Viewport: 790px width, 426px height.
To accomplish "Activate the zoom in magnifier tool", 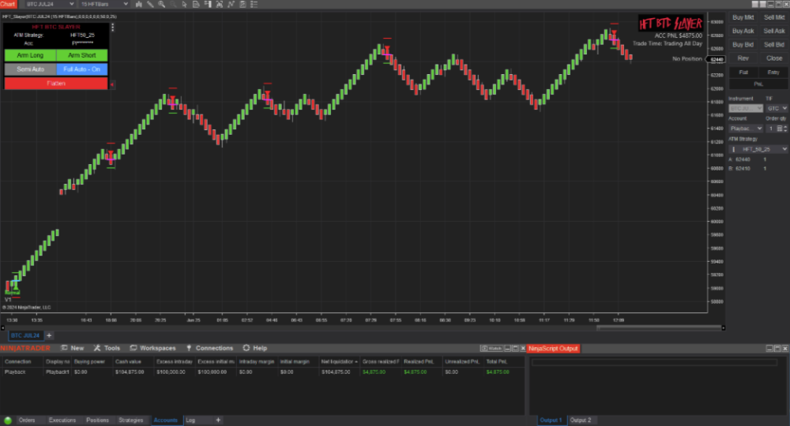I will pos(162,4).
